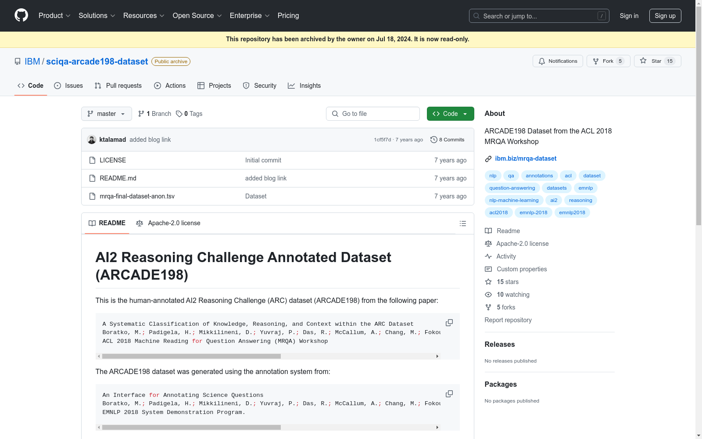This screenshot has height=439, width=702.
Task: Select the annotations topic tag
Action: pos(539,176)
